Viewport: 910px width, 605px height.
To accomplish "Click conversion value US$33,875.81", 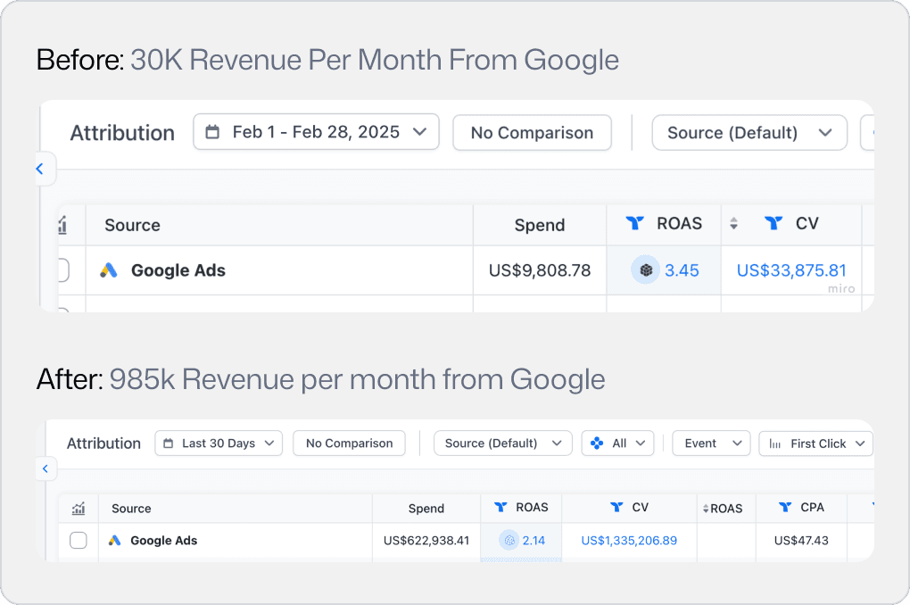I will (791, 270).
